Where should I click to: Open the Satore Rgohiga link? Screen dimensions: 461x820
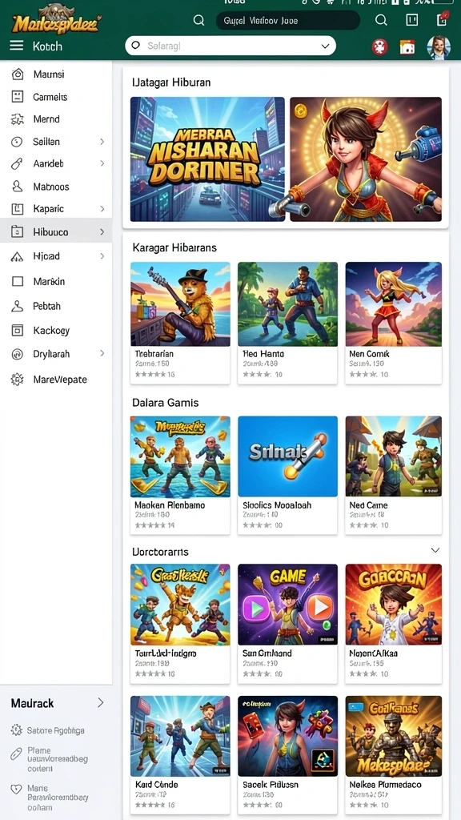(x=55, y=730)
